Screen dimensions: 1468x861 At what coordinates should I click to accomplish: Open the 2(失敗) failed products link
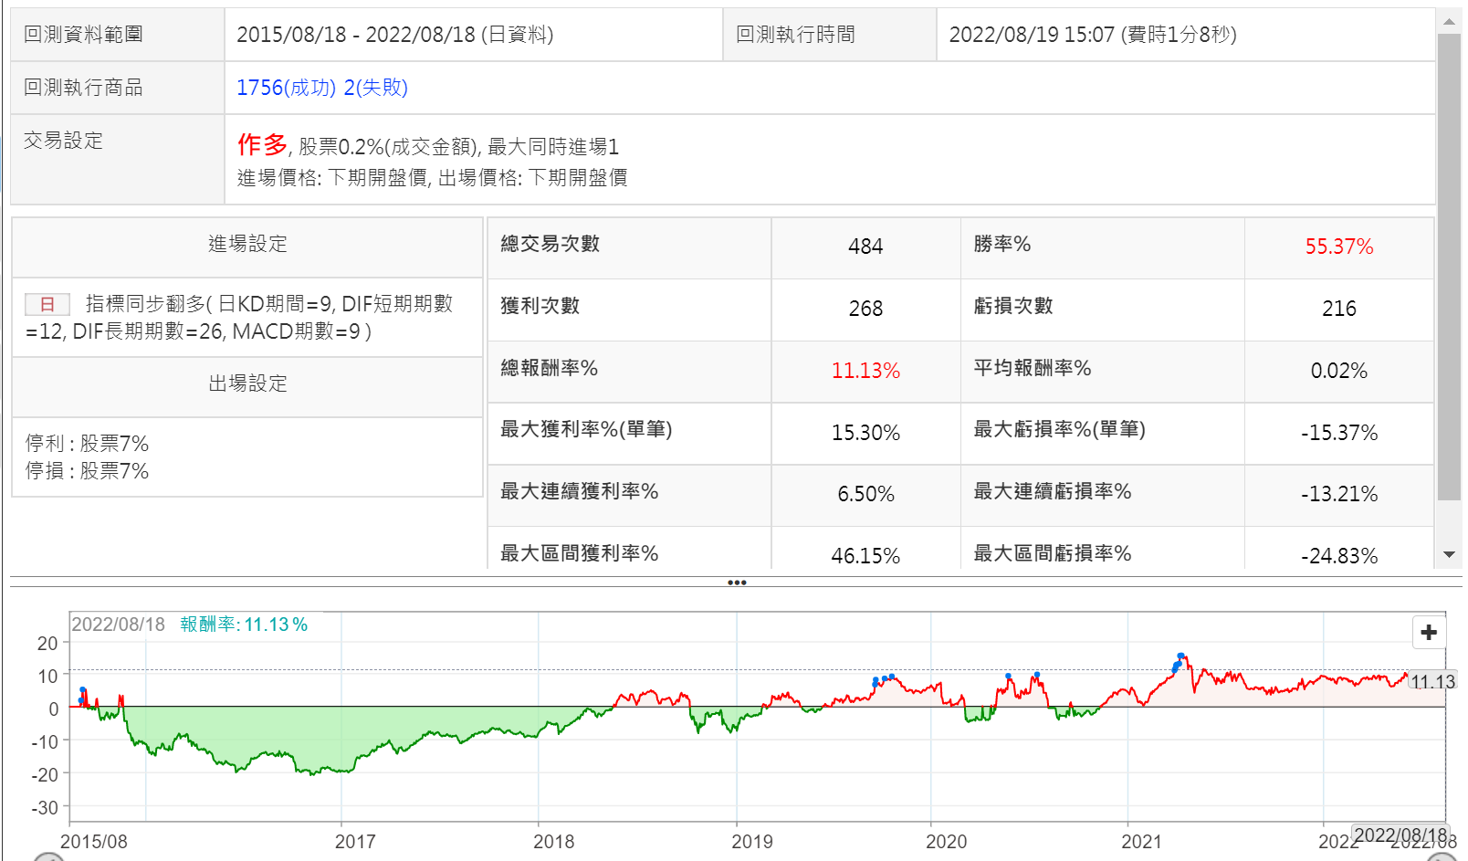point(375,88)
